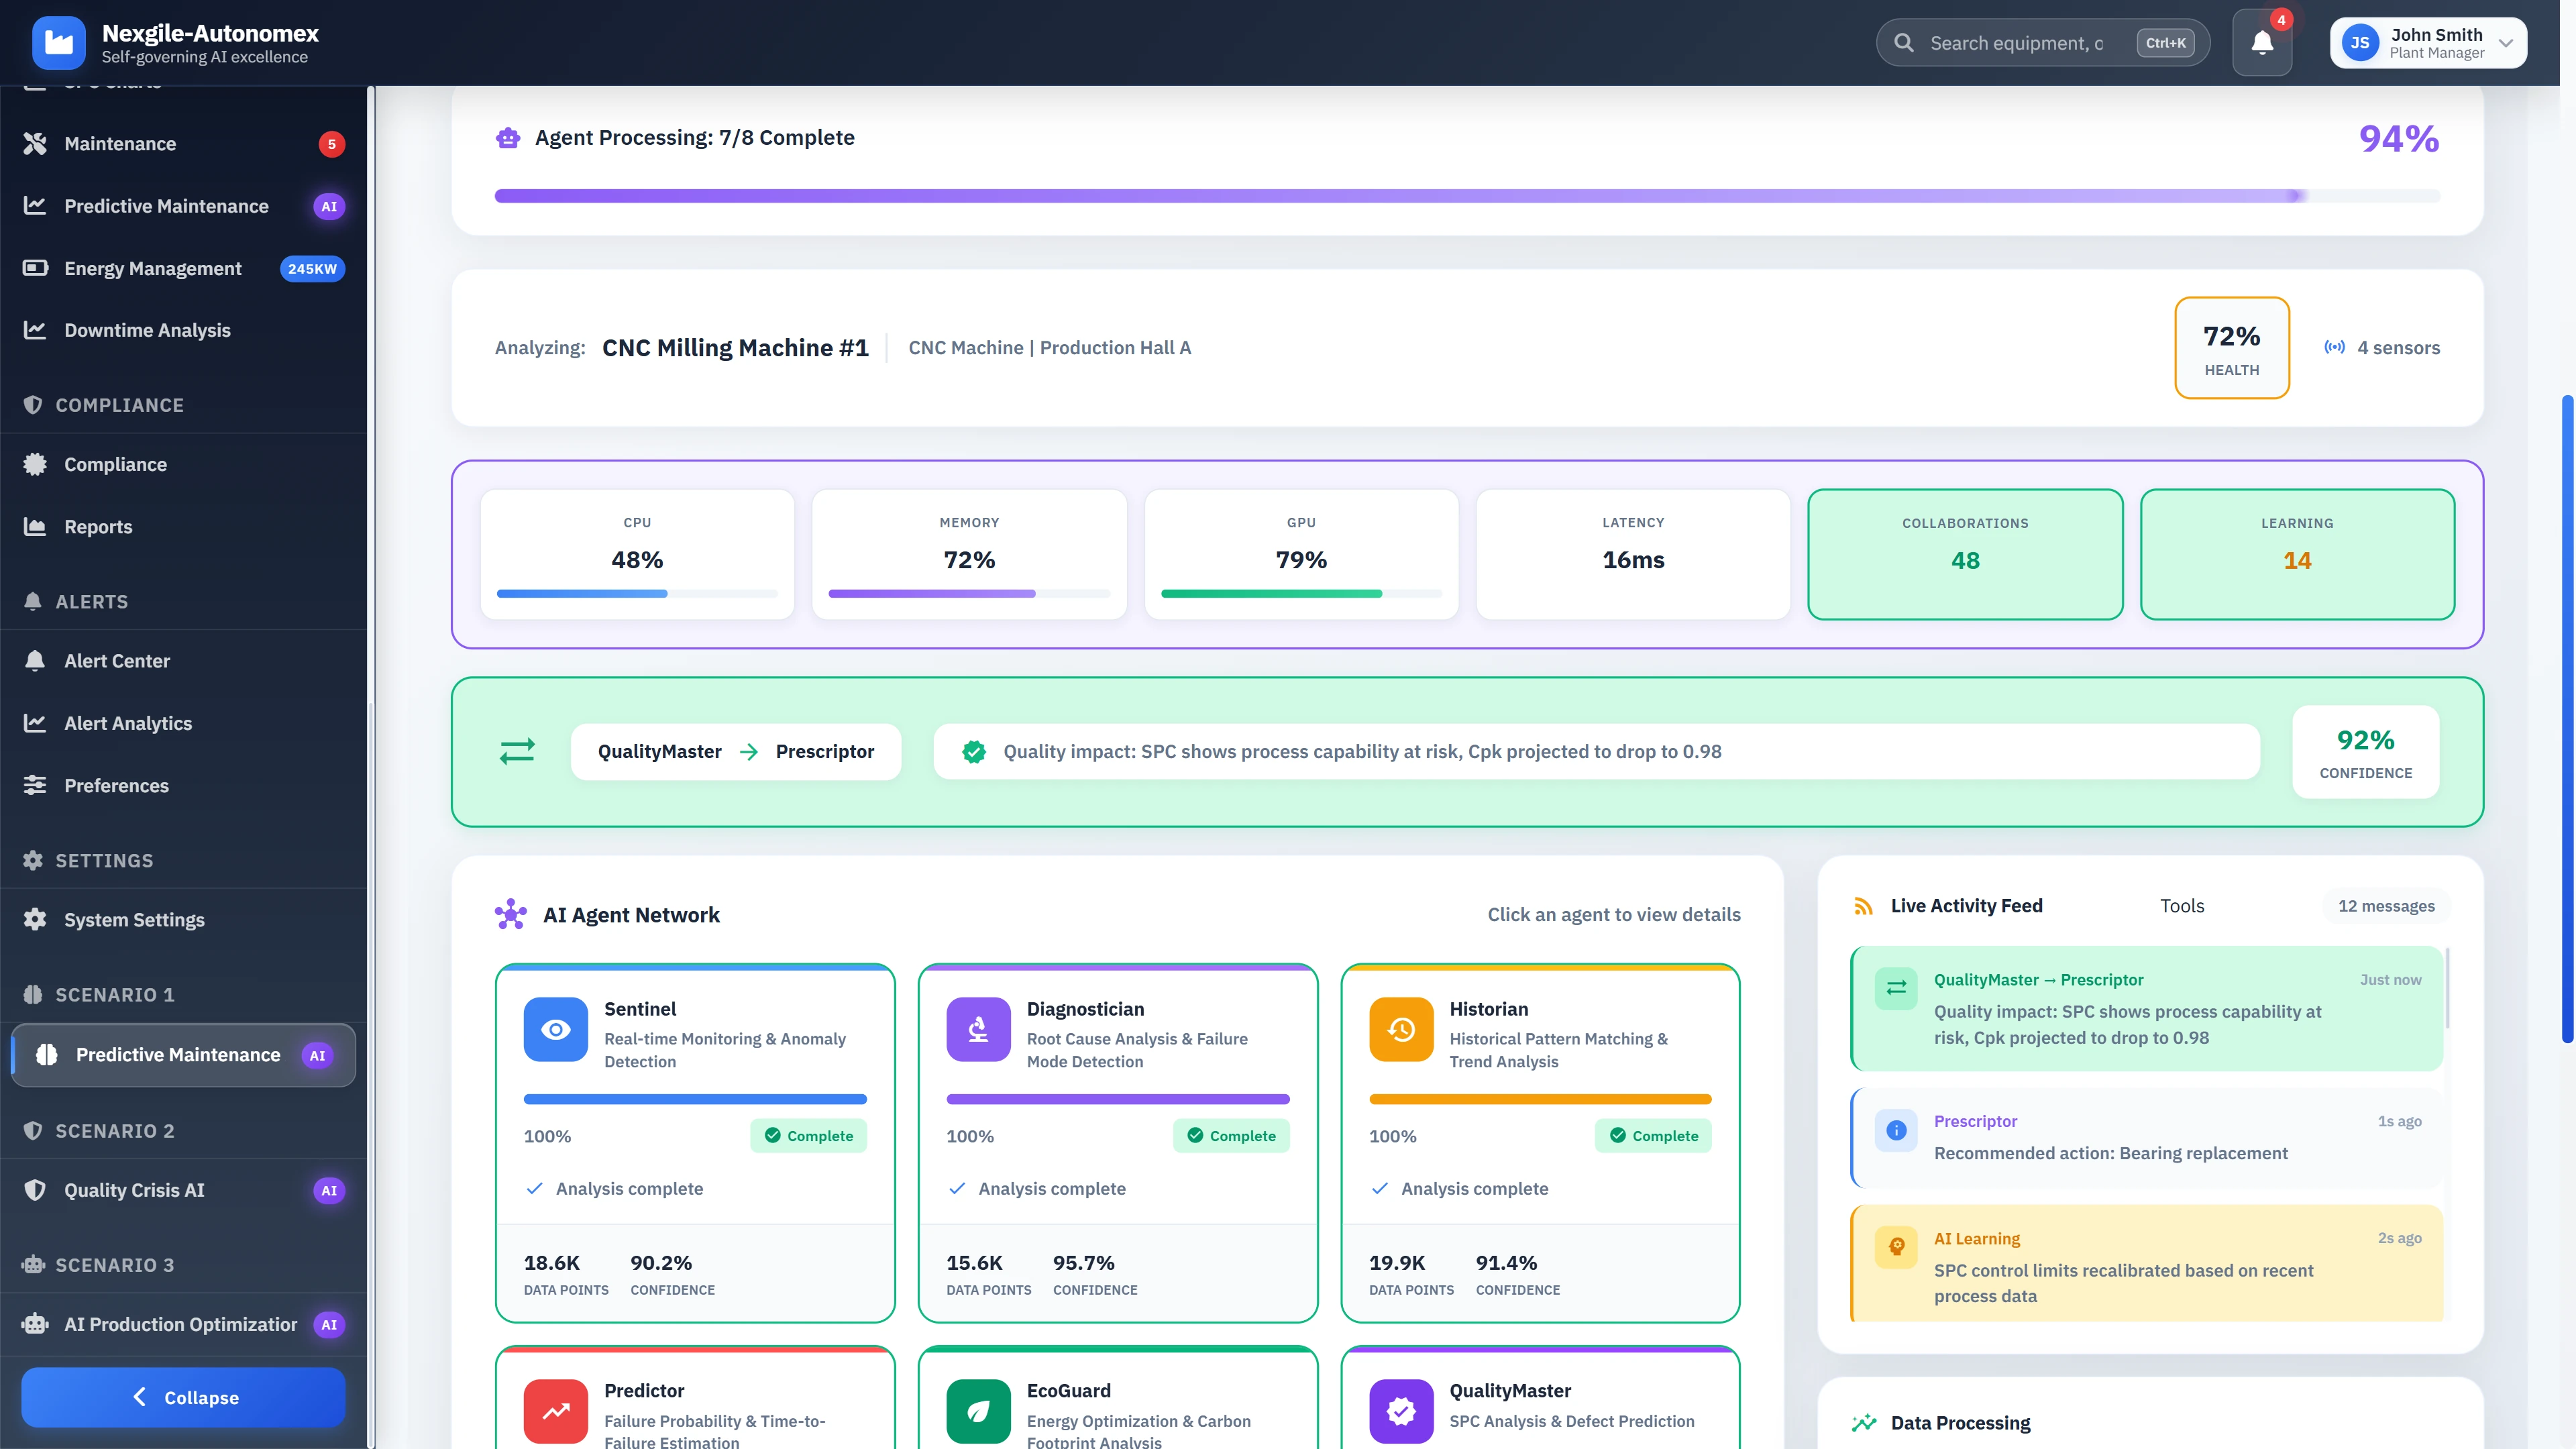This screenshot has width=2576, height=1449.
Task: Click the 12 messages counter
Action: click(x=2387, y=905)
